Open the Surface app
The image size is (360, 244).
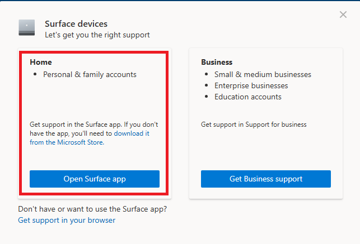pos(95,179)
